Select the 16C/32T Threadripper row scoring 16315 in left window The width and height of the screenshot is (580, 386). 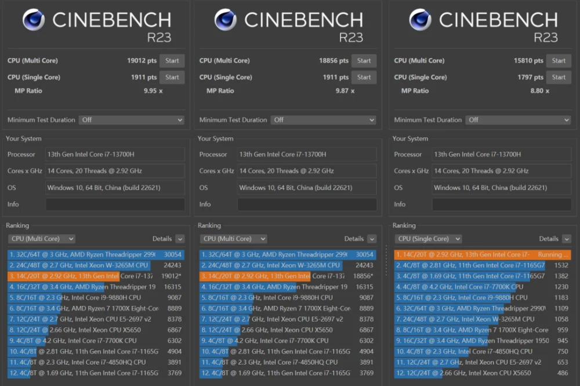click(96, 287)
